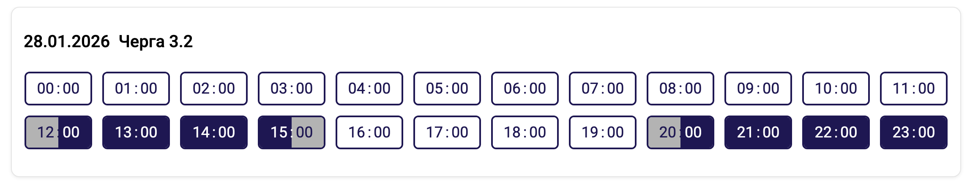Click the Черга 3.2 queue label
Screen dimensions: 970x183
156,42
